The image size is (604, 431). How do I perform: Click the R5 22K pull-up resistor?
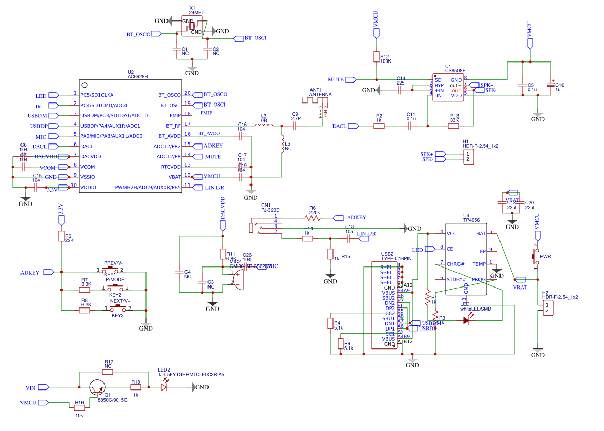coord(61,236)
